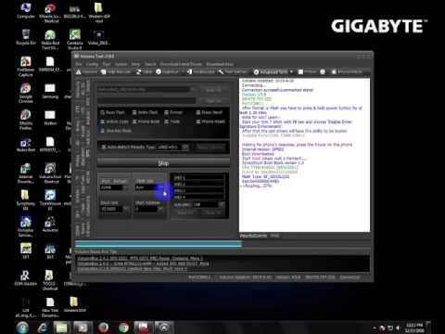The width and height of the screenshot is (445, 334).
Task: Open Internet Explorer from the taskbar
Action: click(x=44, y=328)
